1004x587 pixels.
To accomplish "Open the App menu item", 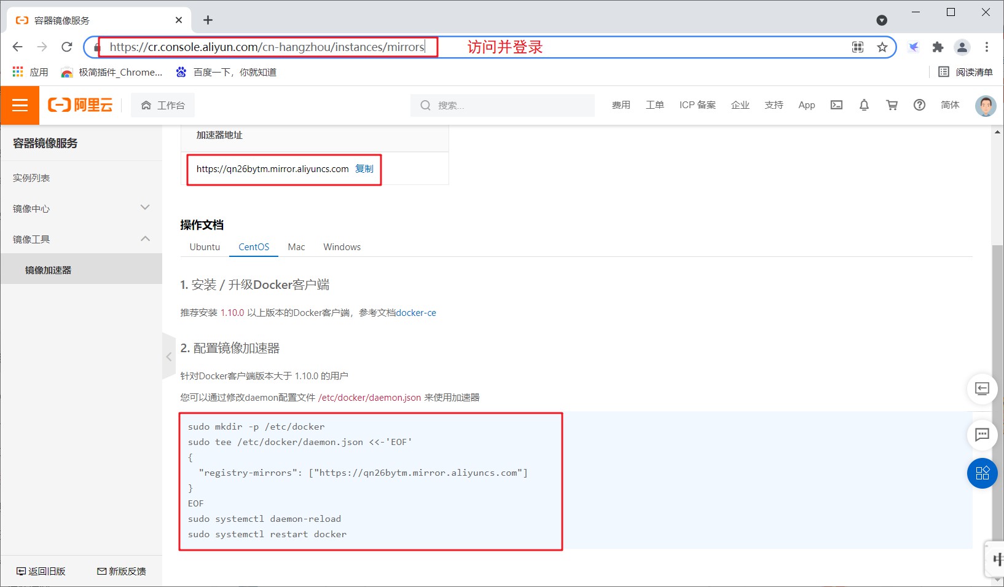I will pos(807,105).
